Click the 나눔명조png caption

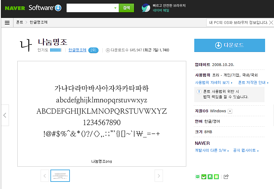click(x=101, y=161)
